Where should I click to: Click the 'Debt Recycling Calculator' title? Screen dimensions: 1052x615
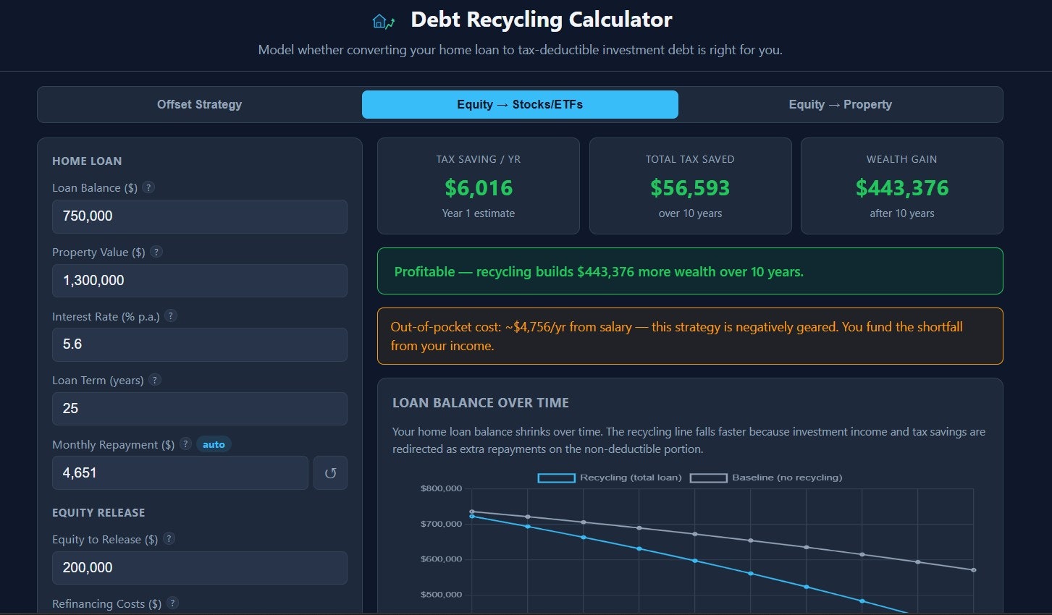tap(542, 20)
